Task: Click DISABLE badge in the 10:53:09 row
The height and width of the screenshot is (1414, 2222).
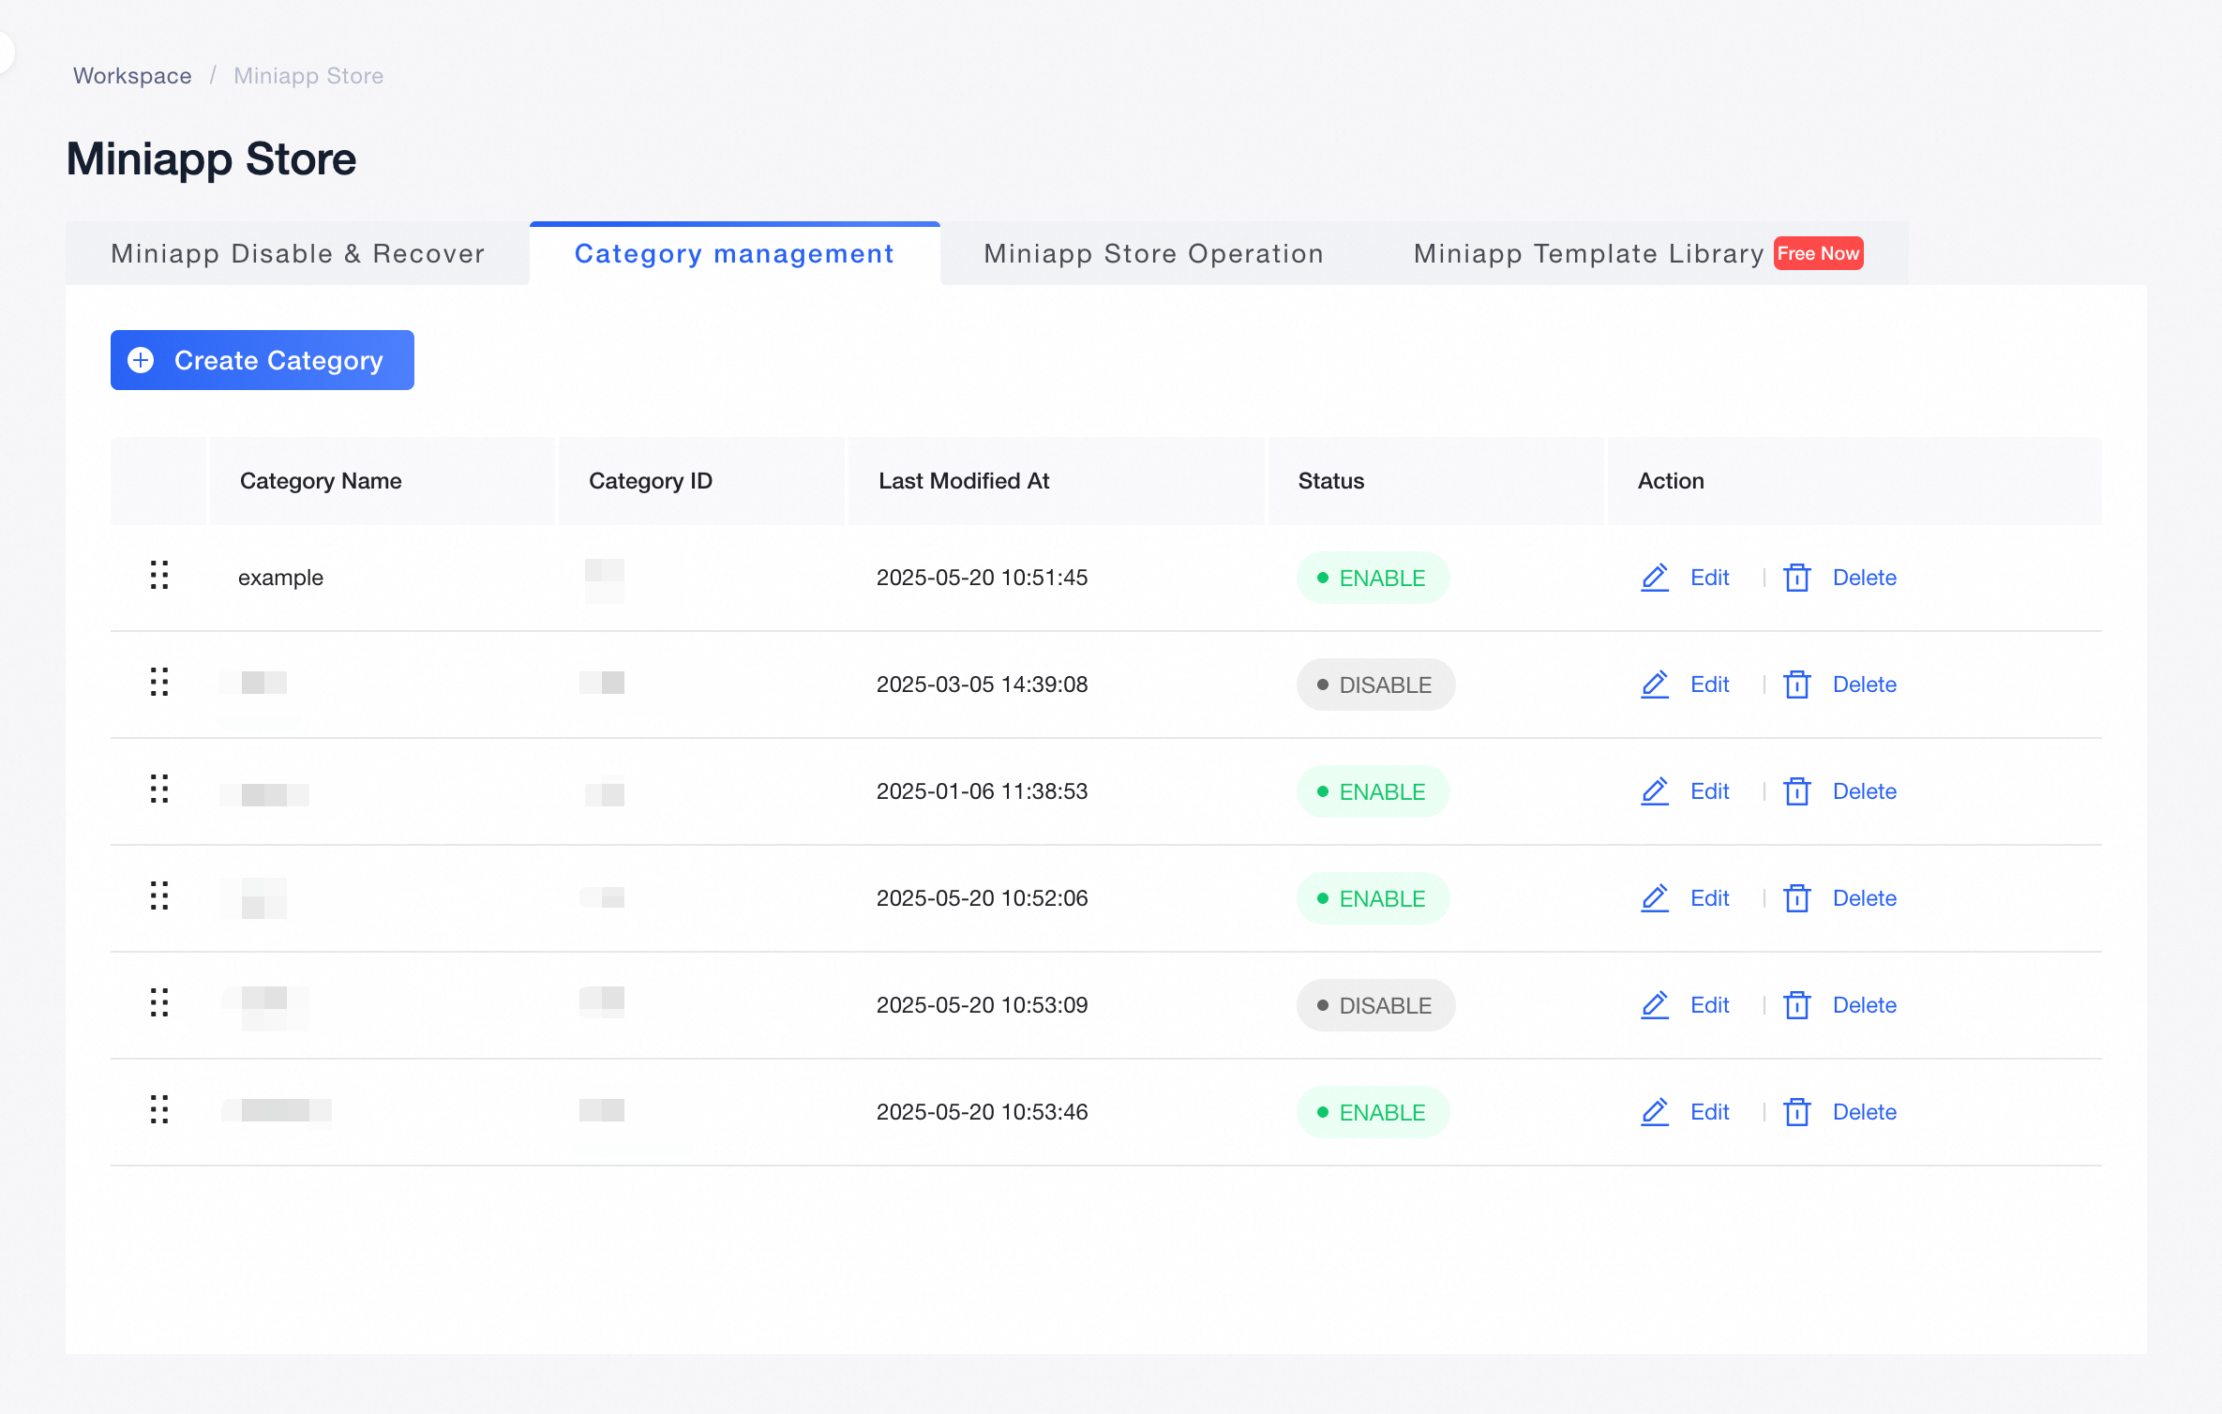Action: pos(1375,1005)
